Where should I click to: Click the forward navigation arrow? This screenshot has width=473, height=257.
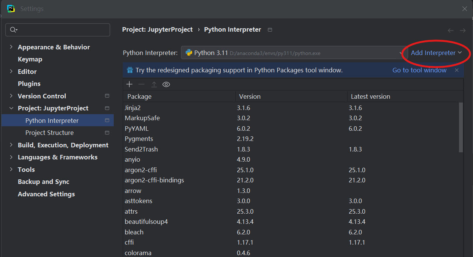[x=462, y=30]
